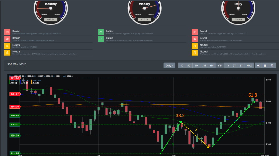
Task: Click the S&P 500 - ^GSPC chart title
Action: (17, 64)
